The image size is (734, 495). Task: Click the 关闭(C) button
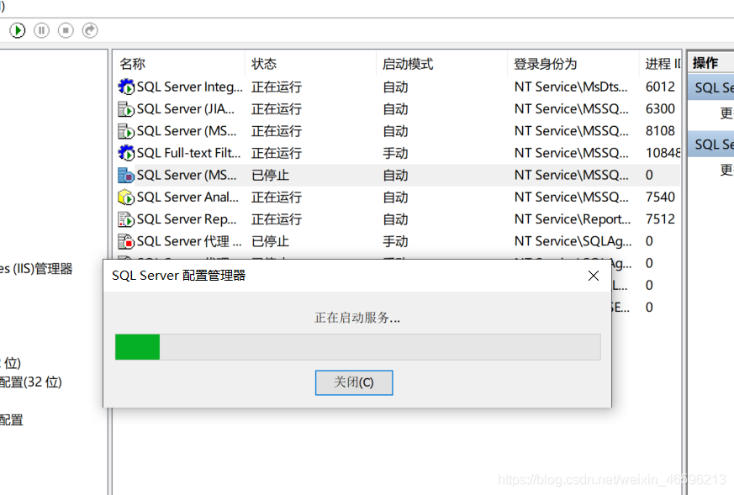tap(354, 382)
